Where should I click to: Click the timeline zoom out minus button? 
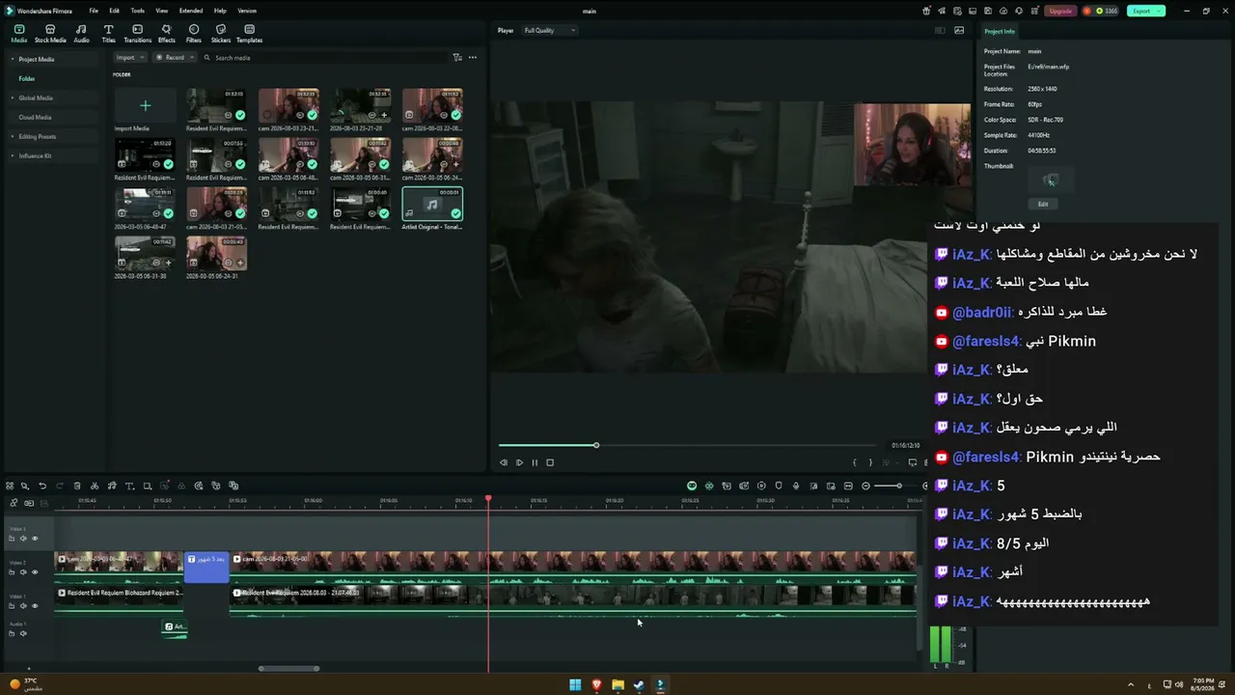click(865, 486)
